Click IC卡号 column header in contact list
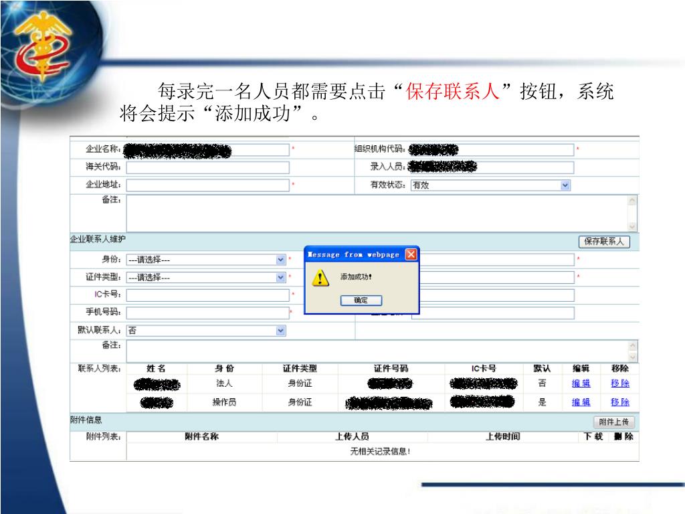The image size is (685, 514). [484, 369]
